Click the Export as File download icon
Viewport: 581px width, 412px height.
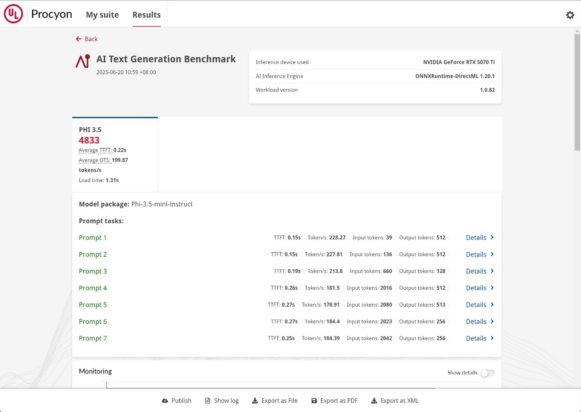point(255,401)
